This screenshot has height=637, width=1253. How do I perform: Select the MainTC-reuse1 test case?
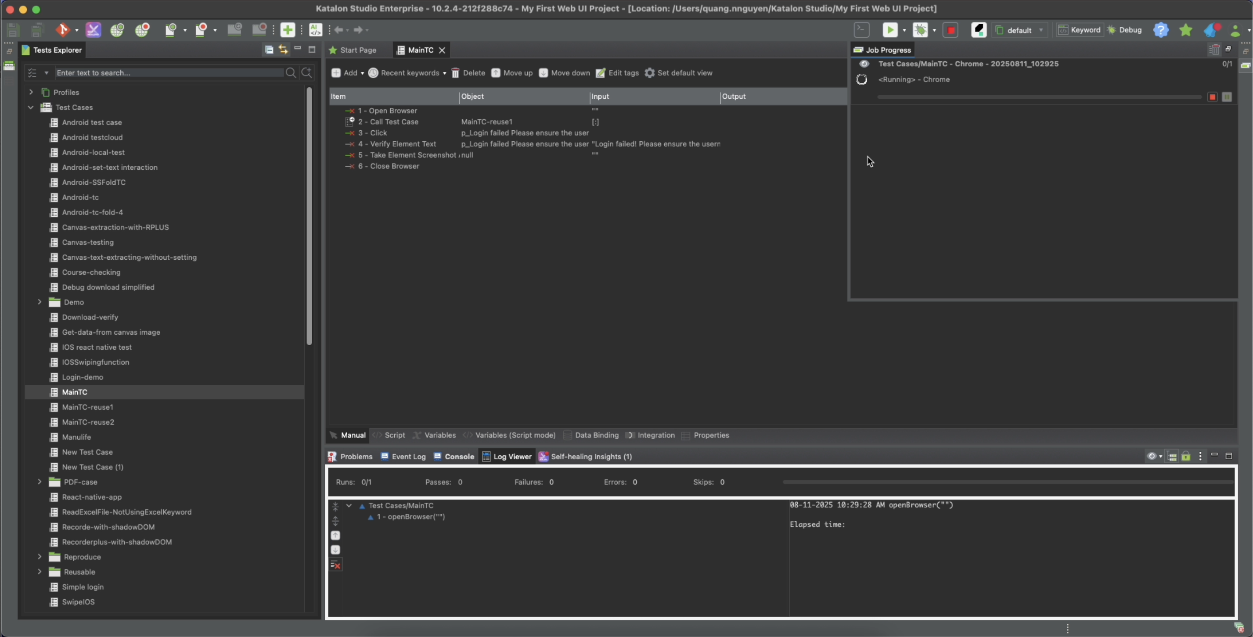pos(87,407)
